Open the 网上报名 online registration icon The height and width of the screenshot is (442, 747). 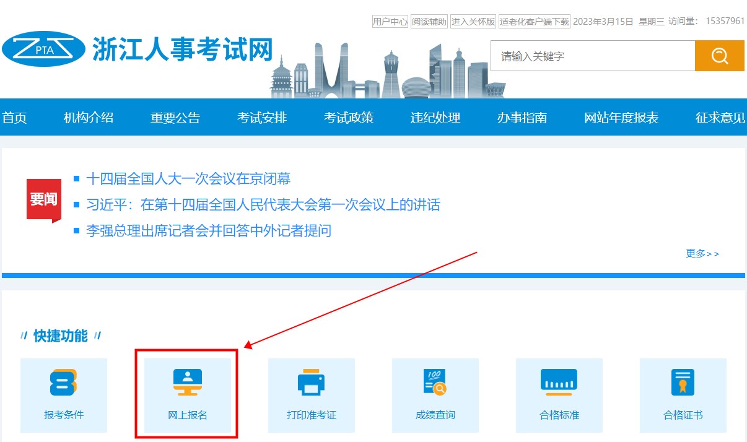(x=186, y=393)
